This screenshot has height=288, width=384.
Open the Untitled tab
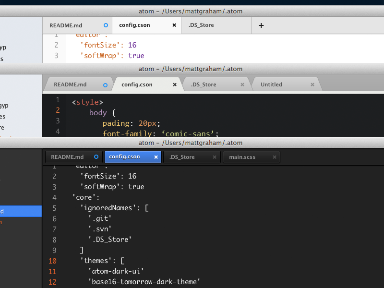272,84
